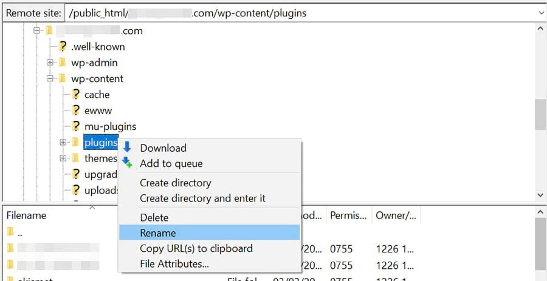Select Delete in the context menu
This screenshot has height=281, width=547.
click(154, 217)
